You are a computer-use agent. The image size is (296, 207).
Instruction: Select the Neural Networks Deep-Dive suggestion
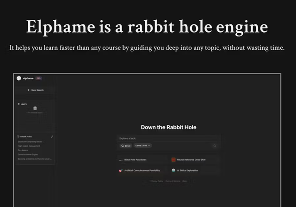click(195, 160)
